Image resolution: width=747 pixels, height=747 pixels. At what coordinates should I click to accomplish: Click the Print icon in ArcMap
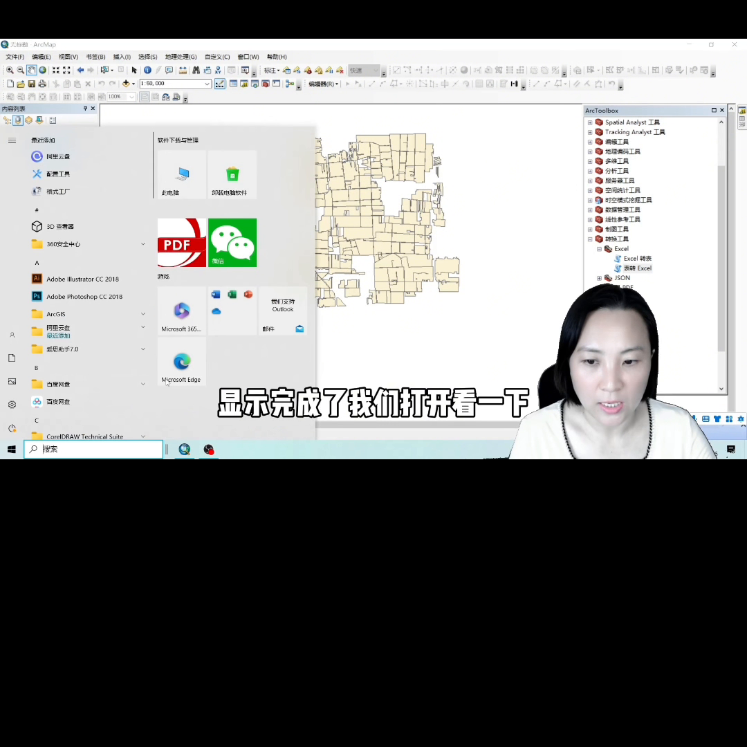(42, 84)
